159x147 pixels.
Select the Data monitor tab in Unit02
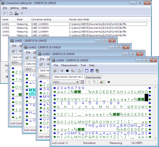click(30, 64)
